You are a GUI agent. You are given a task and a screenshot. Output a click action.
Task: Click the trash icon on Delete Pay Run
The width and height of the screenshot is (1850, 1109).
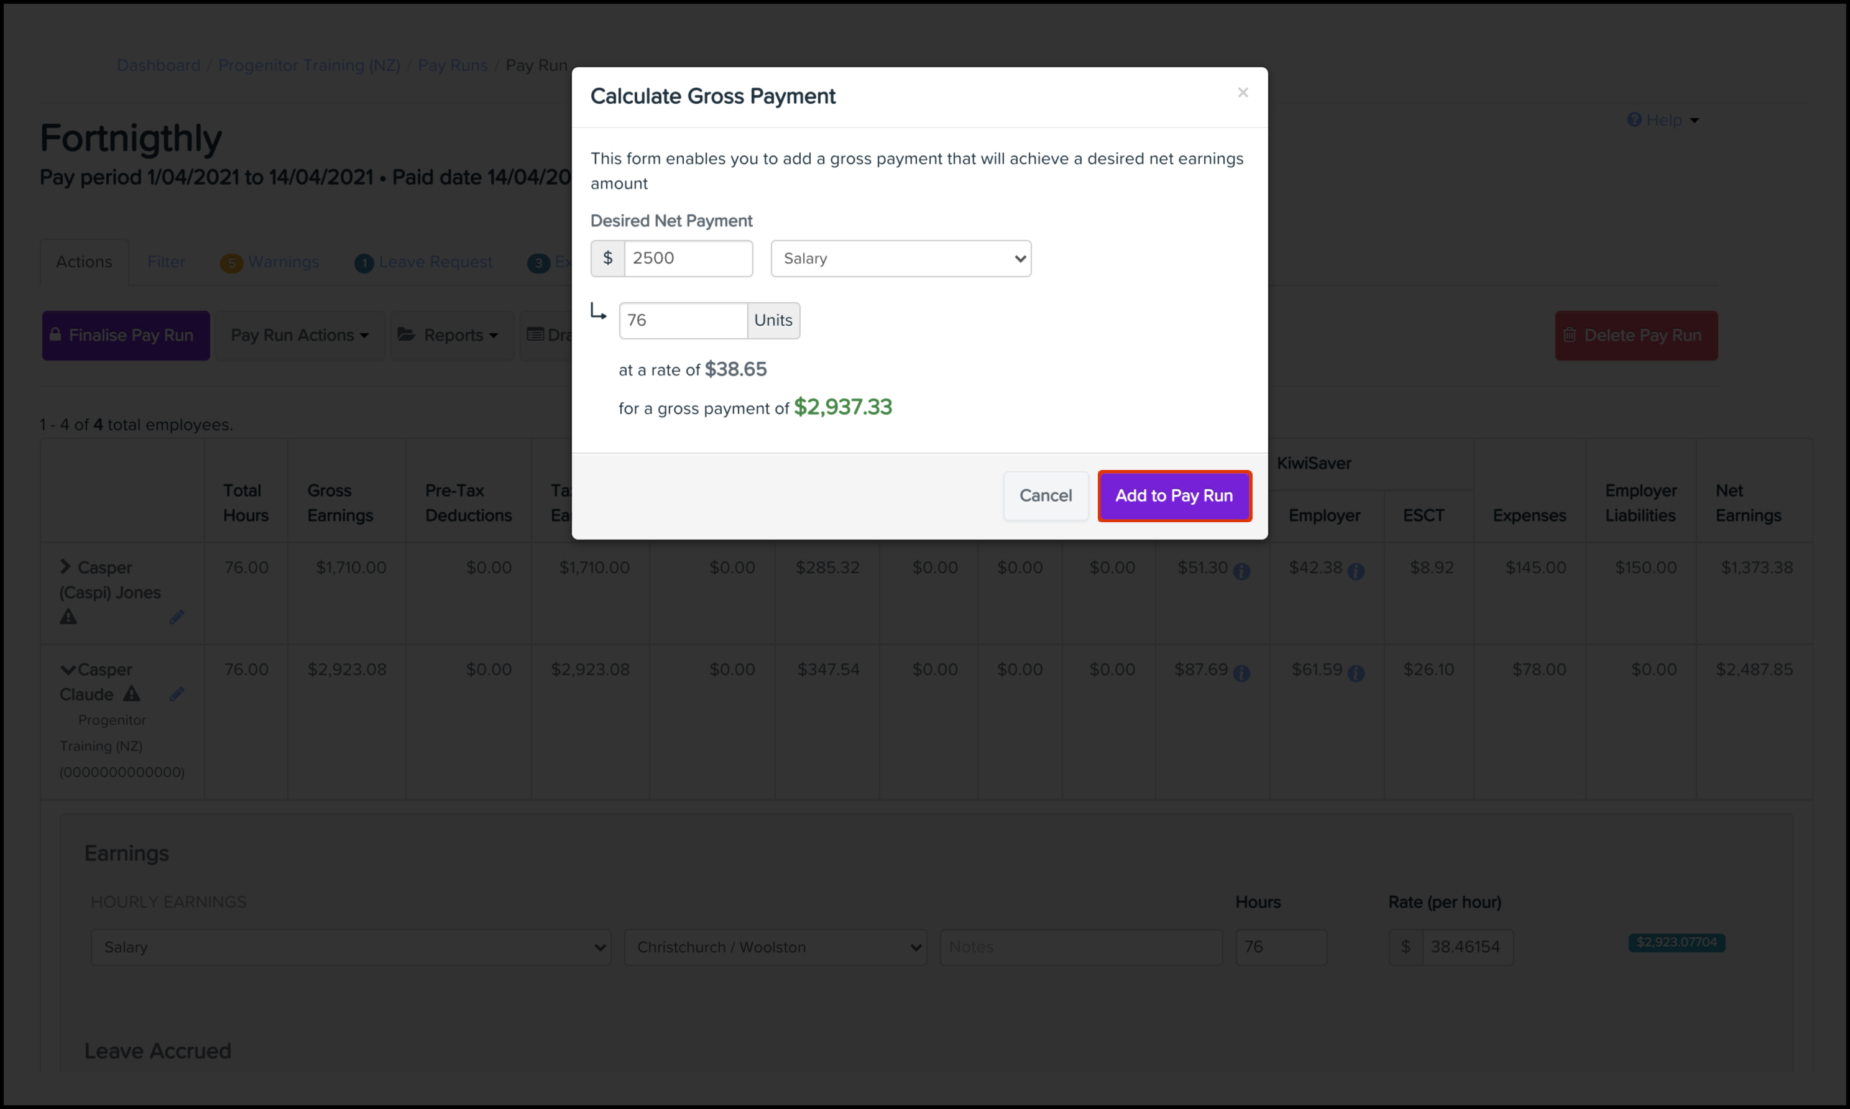point(1570,335)
